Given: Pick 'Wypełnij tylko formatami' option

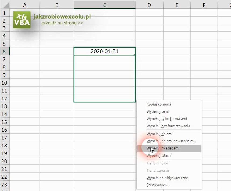Looking at the screenshot, I should [x=167, y=119].
